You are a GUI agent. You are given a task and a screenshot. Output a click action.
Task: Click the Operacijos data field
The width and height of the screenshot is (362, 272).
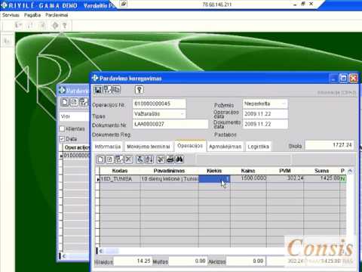pyautogui.click(x=265, y=114)
